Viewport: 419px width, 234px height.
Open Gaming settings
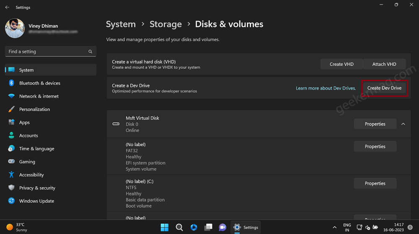coord(51,162)
